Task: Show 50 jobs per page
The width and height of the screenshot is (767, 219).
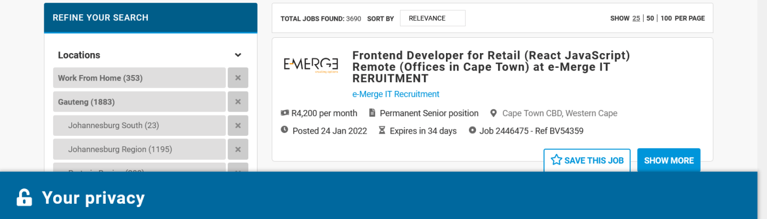Action: tap(650, 18)
